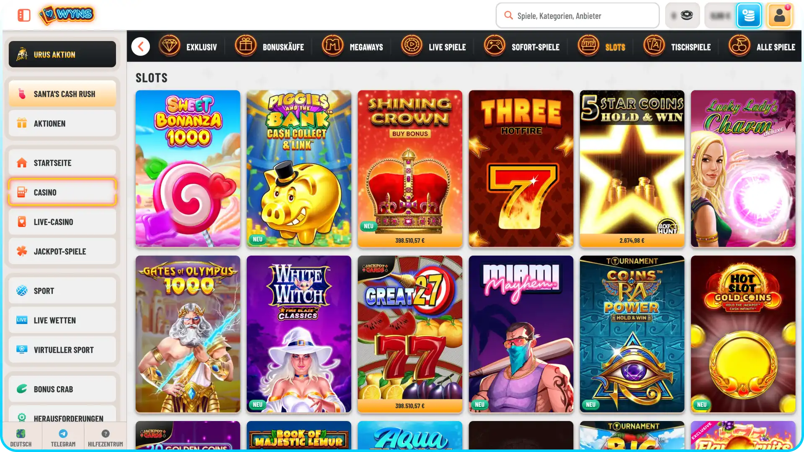
Task: Select the Exklusiv diamond category
Action: tap(188, 46)
